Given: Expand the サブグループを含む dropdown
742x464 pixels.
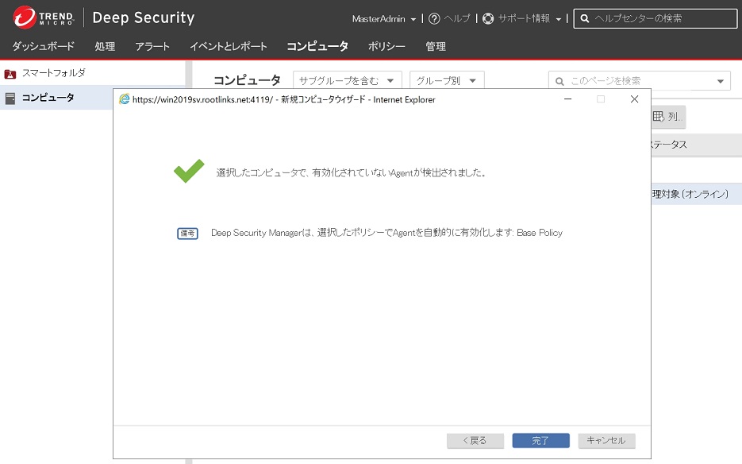Looking at the screenshot, I should click(347, 80).
